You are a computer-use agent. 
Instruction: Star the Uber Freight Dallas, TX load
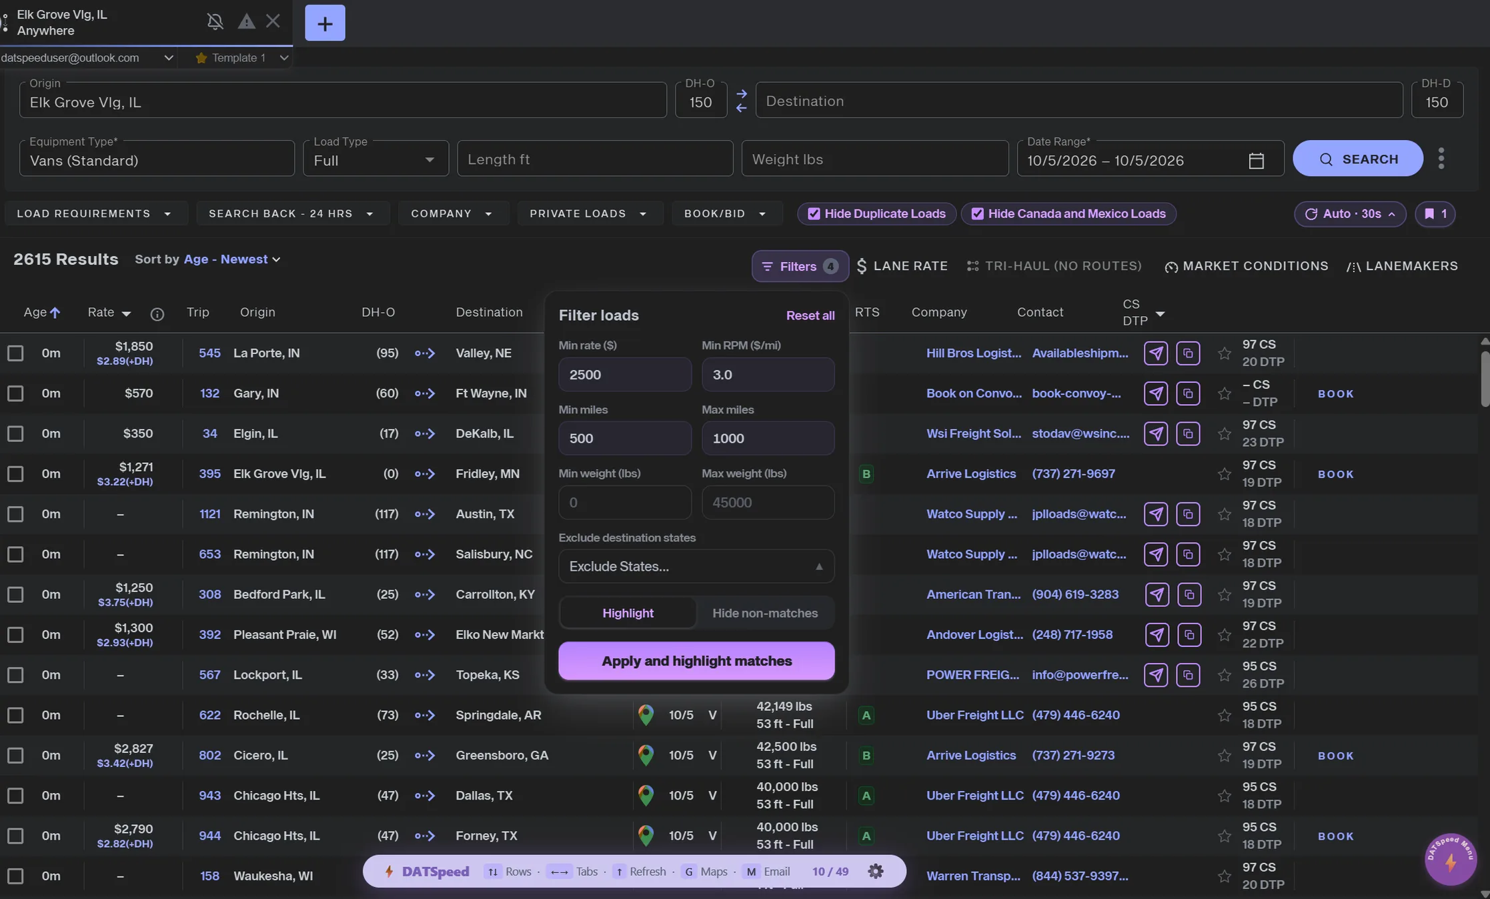pos(1224,796)
